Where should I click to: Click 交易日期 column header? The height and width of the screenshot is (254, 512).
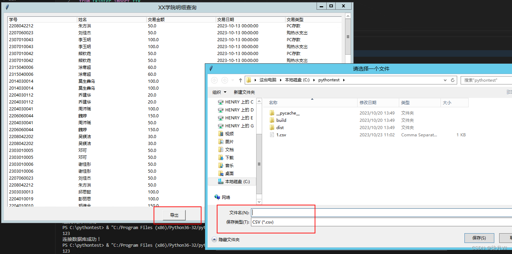[250, 19]
